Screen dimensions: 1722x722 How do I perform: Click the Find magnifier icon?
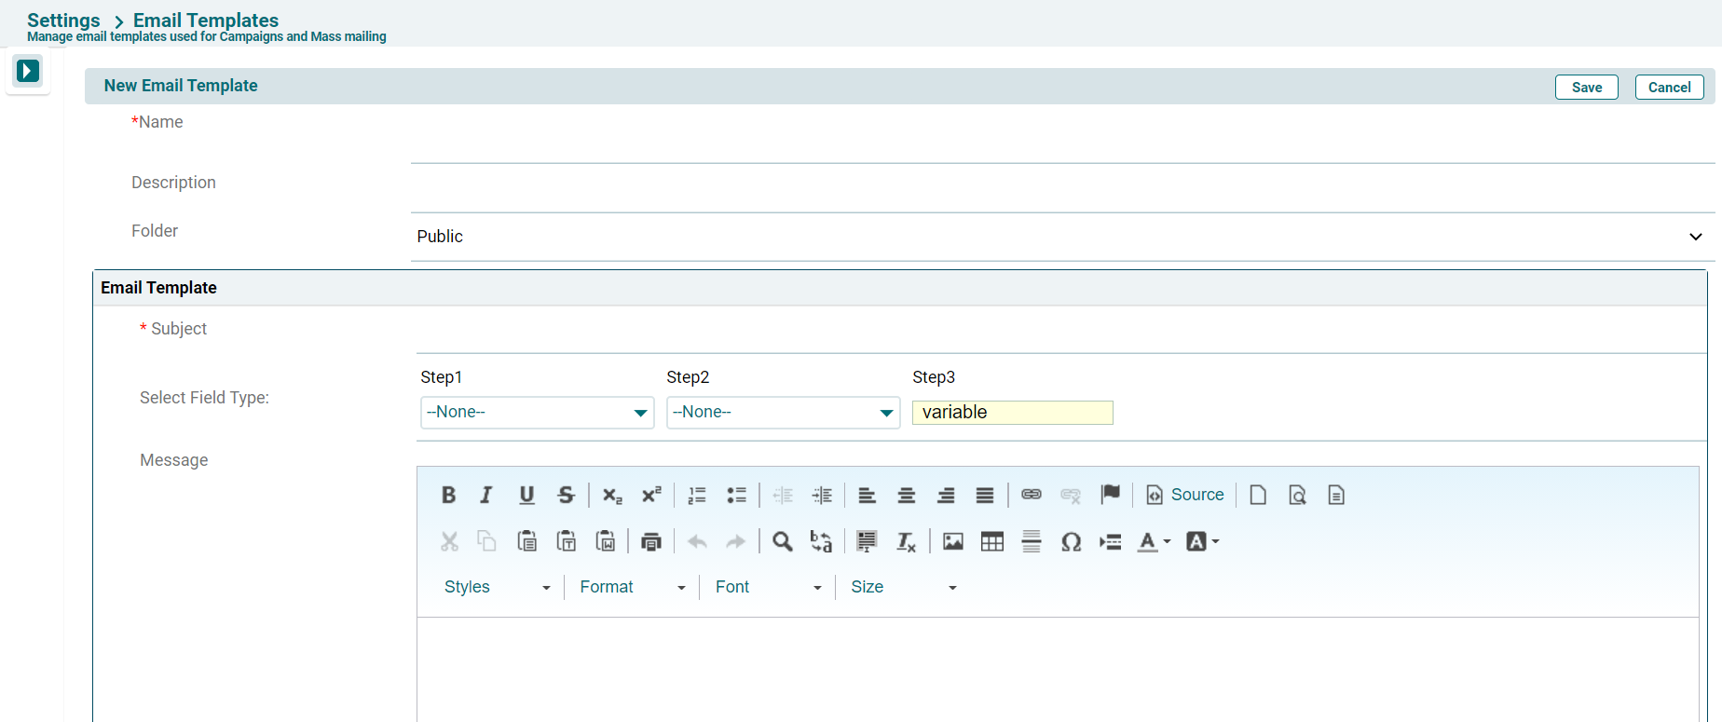point(782,541)
